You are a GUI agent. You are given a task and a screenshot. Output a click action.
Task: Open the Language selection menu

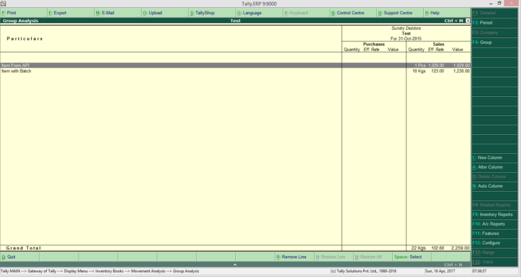pyautogui.click(x=258, y=13)
